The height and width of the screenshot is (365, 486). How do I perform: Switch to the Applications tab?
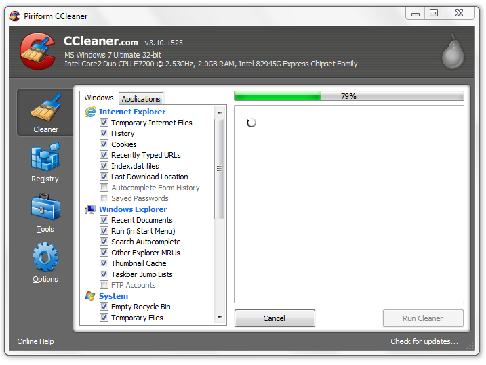tap(141, 99)
